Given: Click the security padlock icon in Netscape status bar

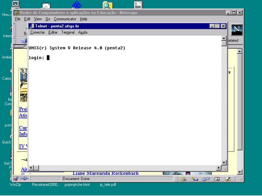Looking at the screenshot, I should coord(16,179).
